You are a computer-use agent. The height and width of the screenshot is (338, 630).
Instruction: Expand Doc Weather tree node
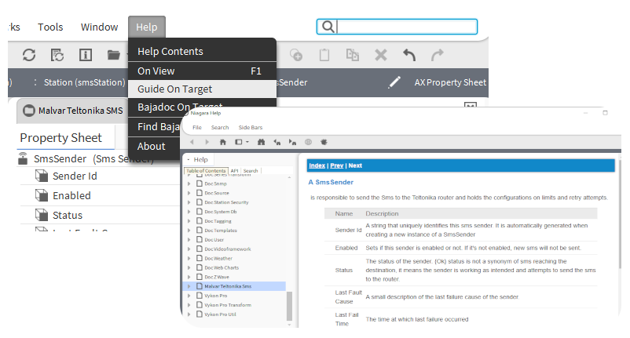coord(189,258)
